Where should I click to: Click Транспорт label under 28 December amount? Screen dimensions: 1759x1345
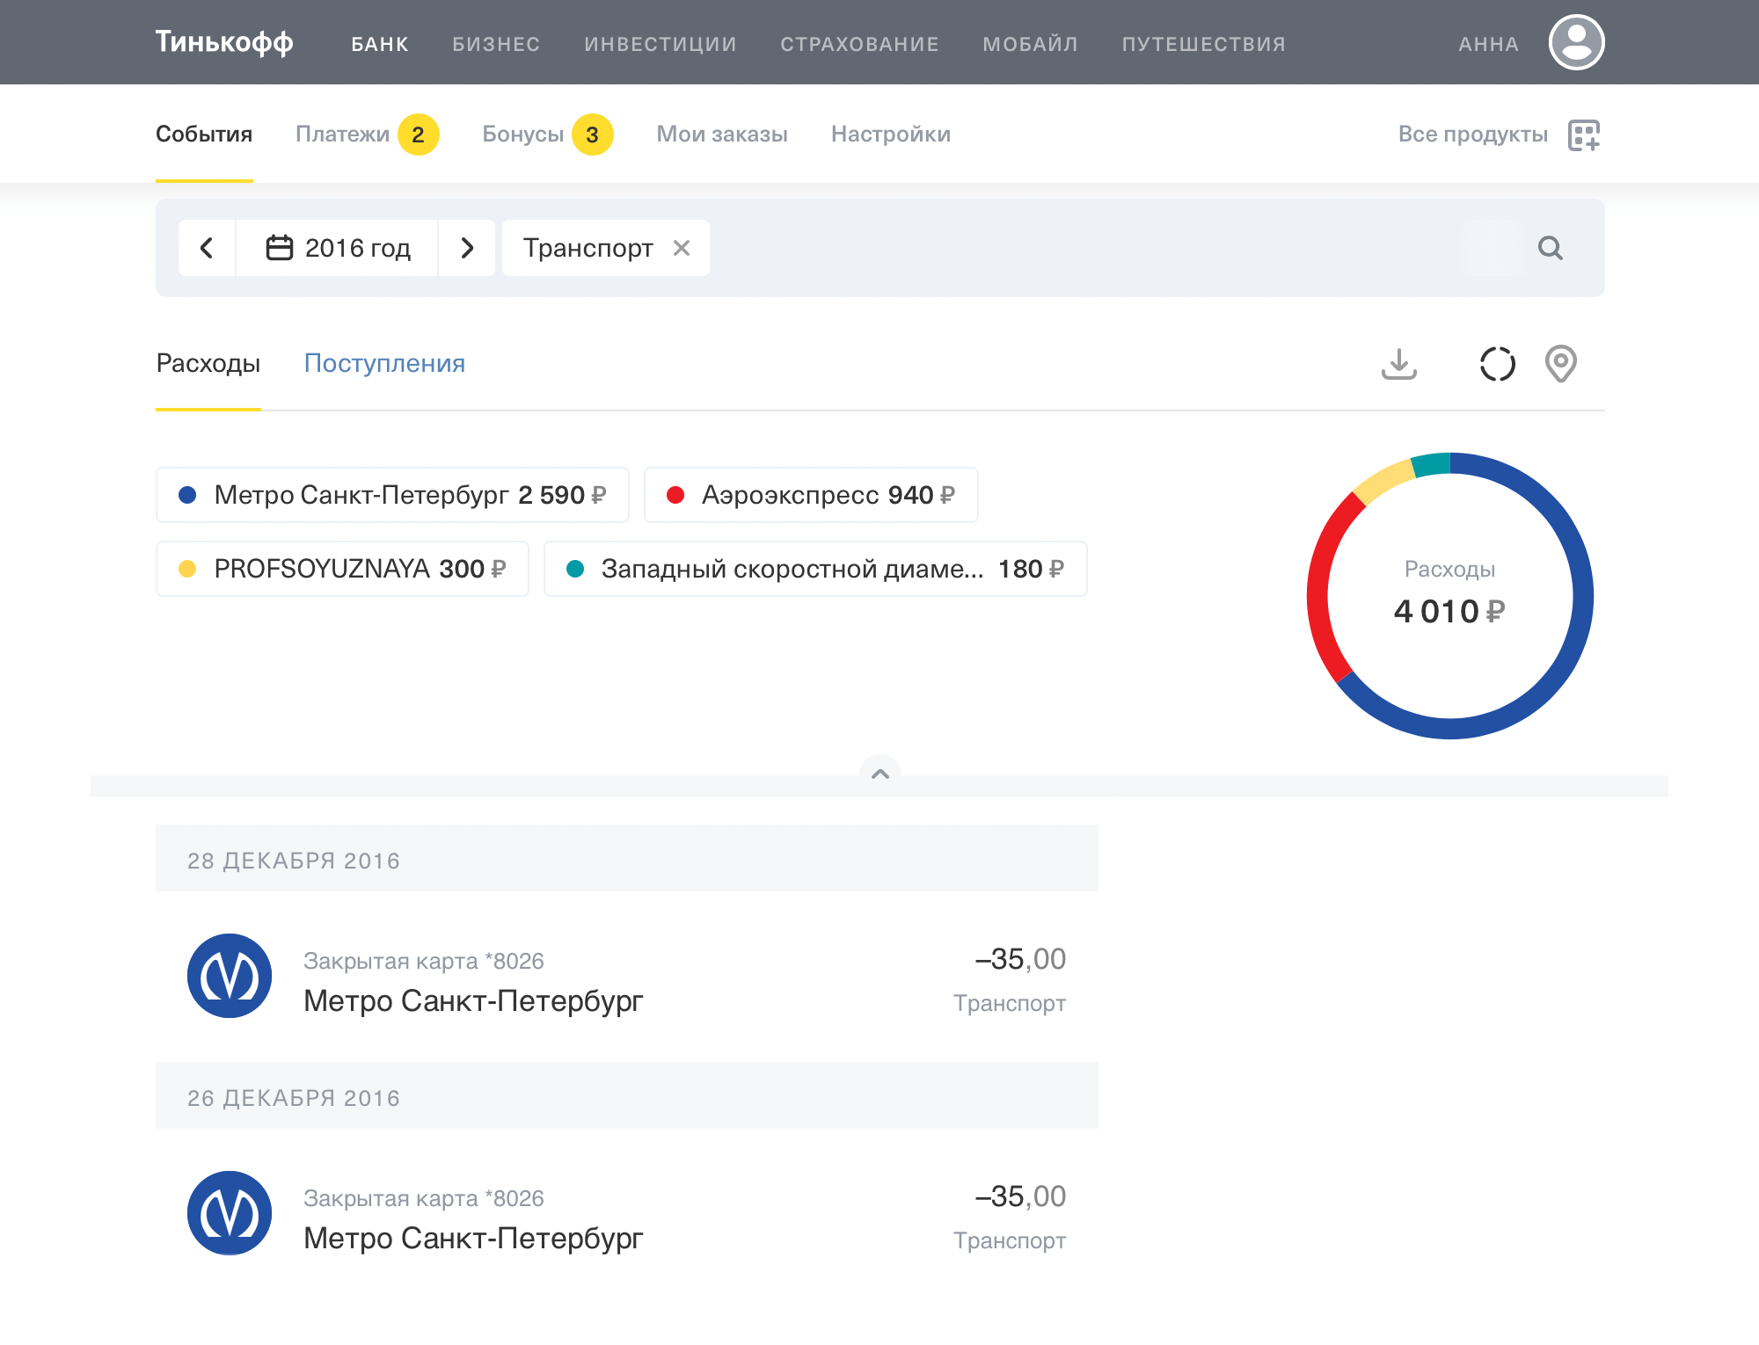point(1010,1003)
